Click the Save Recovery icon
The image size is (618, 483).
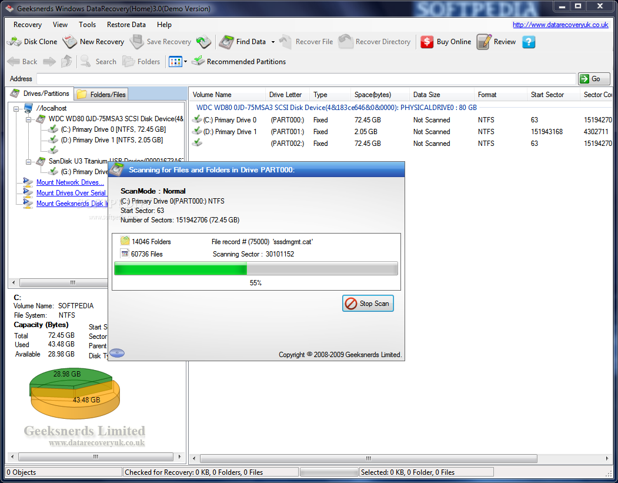pyautogui.click(x=137, y=41)
